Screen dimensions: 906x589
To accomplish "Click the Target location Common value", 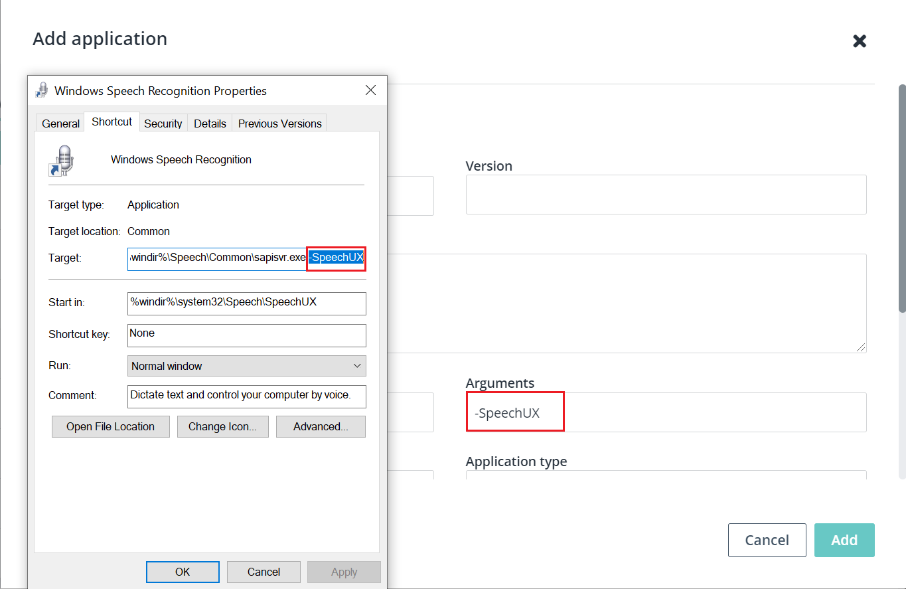I will click(x=149, y=232).
